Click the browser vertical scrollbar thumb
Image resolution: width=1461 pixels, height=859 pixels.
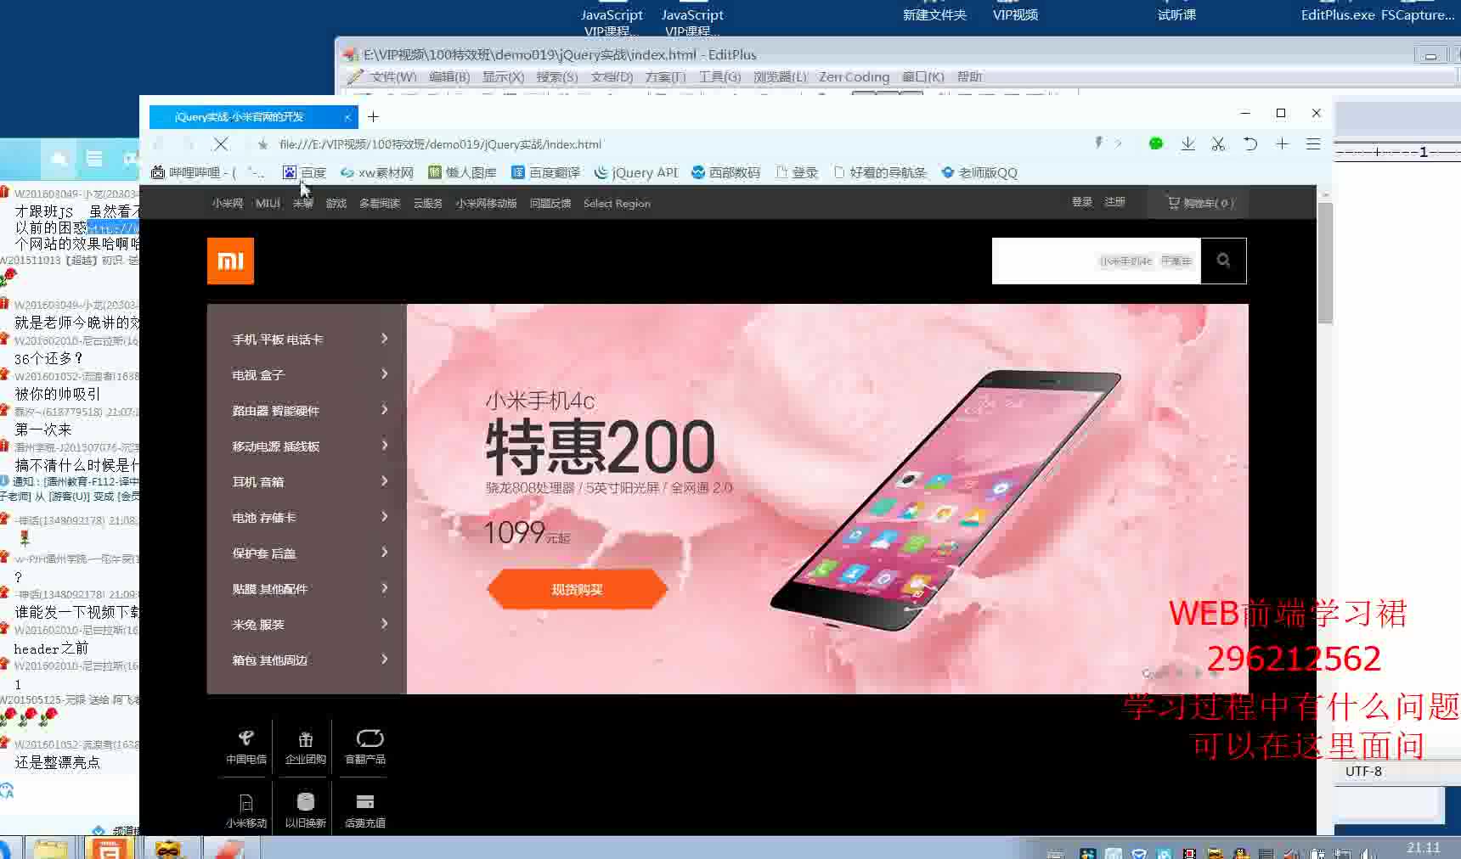coord(1325,263)
